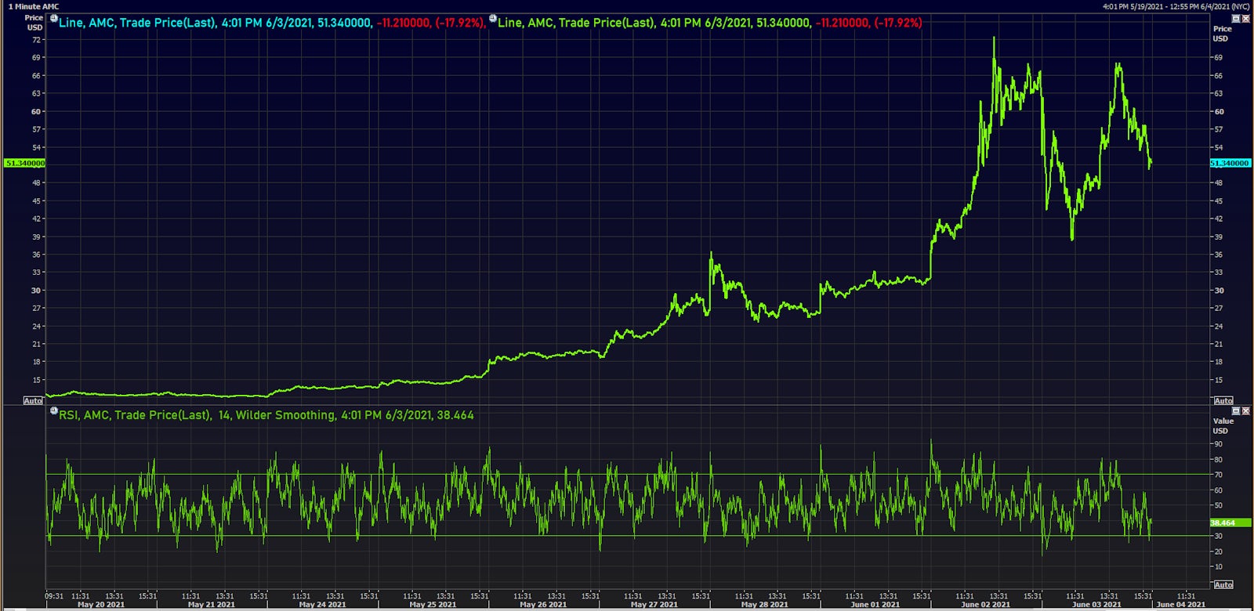Click the Price USD label on right axis
The width and height of the screenshot is (1254, 611).
[1222, 34]
